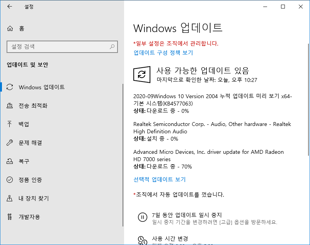This screenshot has height=245, width=310.
Task: Click the main content vertical scrollbar
Action: [x=308, y=99]
